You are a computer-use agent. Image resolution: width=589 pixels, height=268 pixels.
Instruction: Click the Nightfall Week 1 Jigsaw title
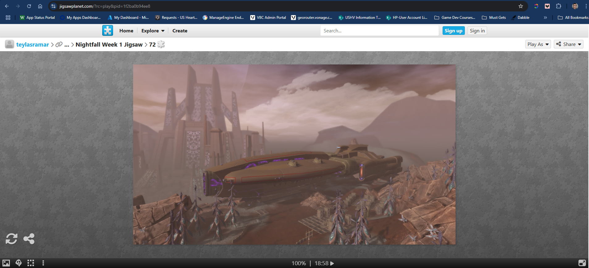click(x=109, y=45)
